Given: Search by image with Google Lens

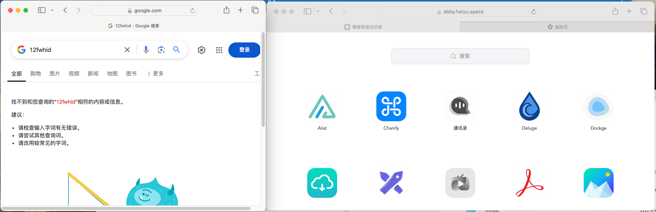Looking at the screenshot, I should (x=161, y=50).
